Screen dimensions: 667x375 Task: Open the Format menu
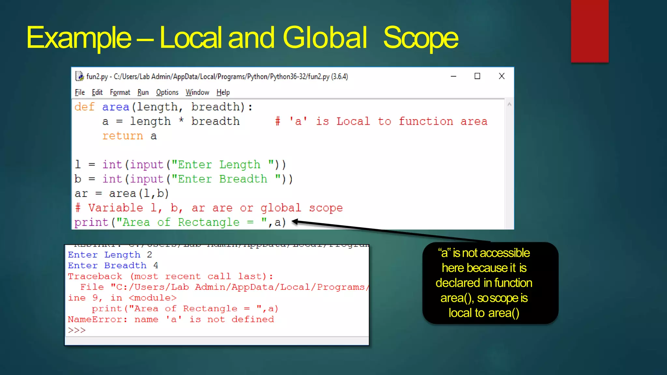120,92
